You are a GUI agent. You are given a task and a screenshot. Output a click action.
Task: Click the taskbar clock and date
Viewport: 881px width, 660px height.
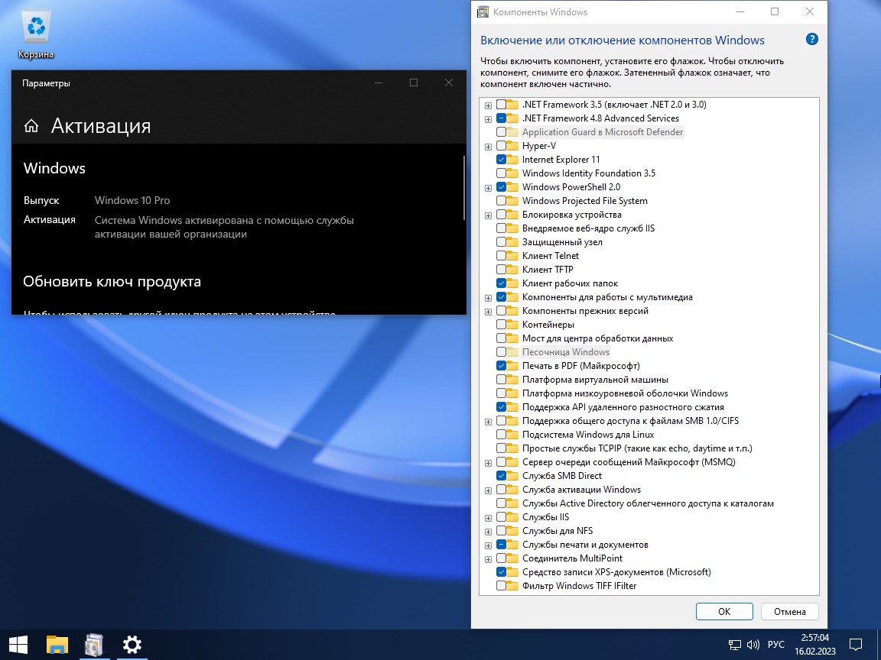(814, 644)
